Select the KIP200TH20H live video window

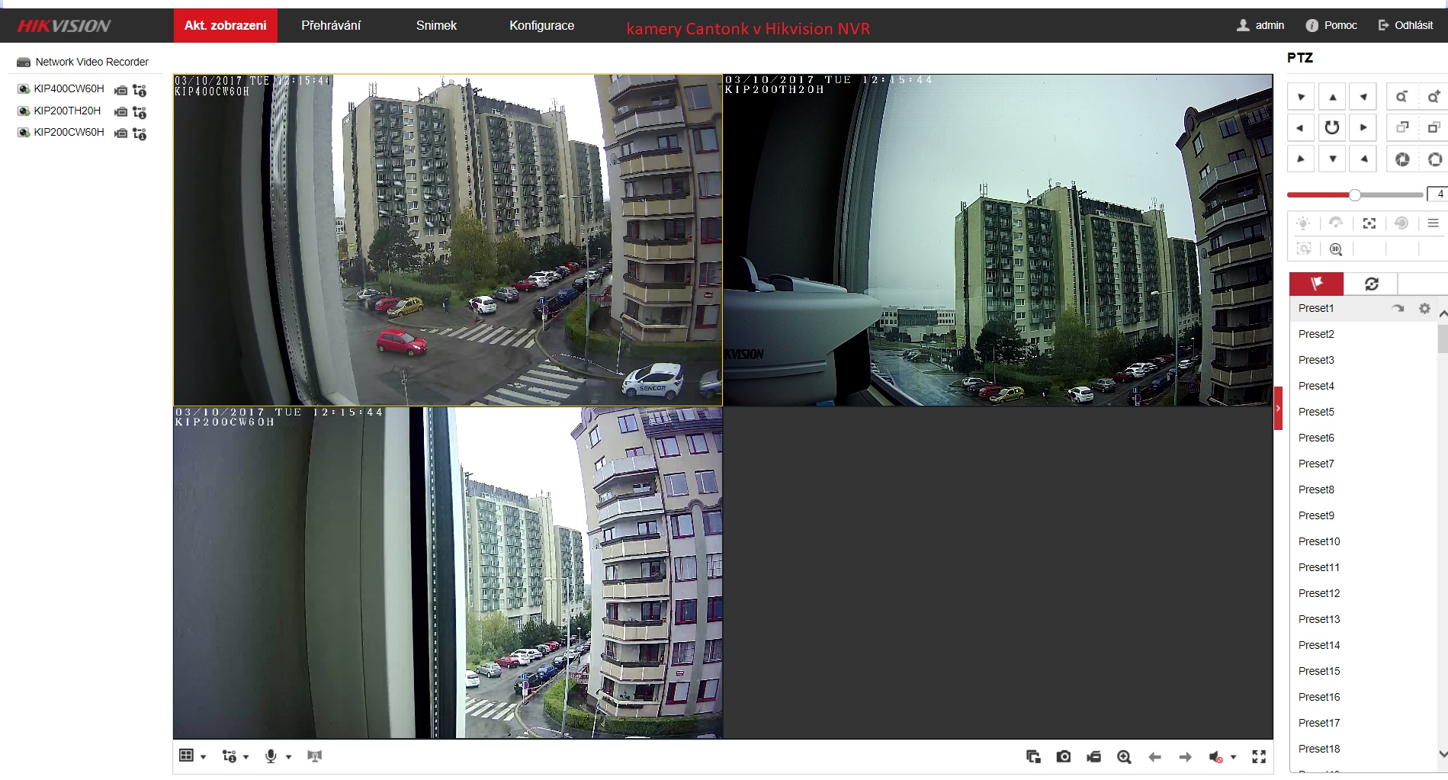click(x=997, y=240)
